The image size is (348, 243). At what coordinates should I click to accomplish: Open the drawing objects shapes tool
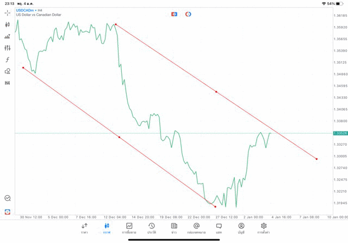(x=8, y=71)
